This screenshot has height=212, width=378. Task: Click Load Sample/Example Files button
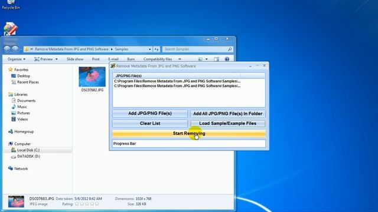coord(228,123)
